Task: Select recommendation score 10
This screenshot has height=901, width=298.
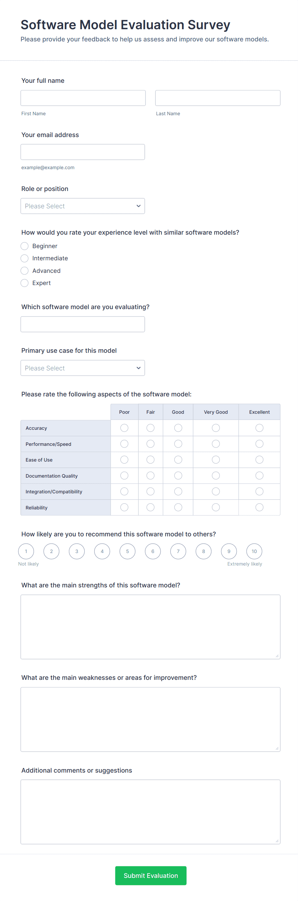Action: point(254,551)
